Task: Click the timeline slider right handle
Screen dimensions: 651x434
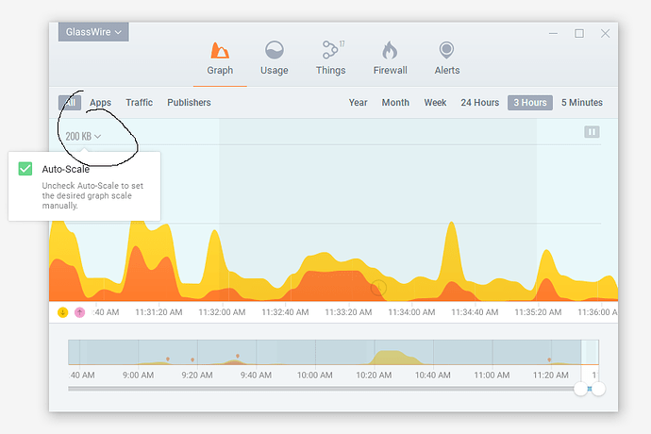Action: click(598, 389)
